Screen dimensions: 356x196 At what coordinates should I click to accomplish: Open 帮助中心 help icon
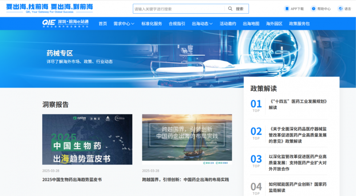[313, 9]
